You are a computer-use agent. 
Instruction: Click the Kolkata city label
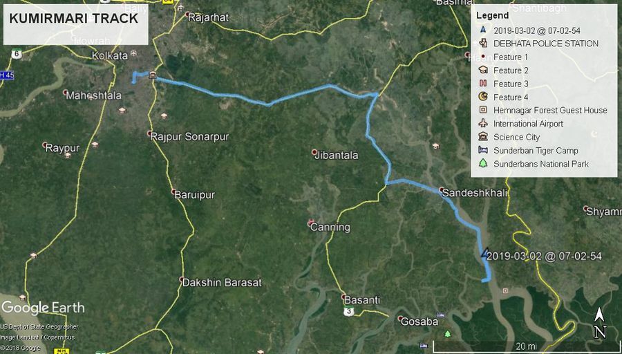(x=110, y=55)
